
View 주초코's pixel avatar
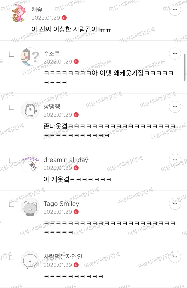30,57
